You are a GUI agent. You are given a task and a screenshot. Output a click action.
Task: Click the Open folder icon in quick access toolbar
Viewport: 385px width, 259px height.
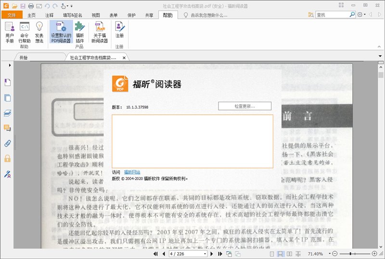pos(14,6)
